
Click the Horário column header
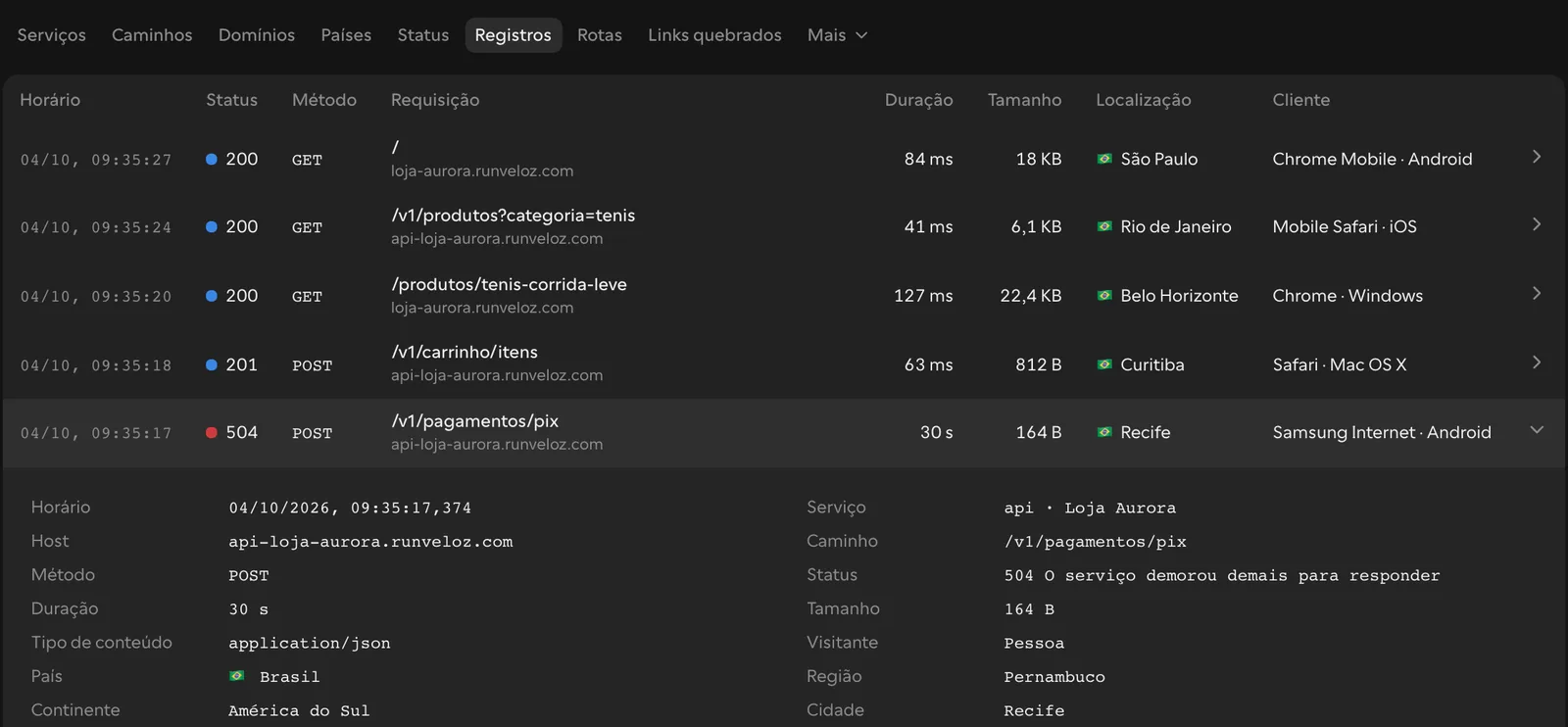pos(50,100)
